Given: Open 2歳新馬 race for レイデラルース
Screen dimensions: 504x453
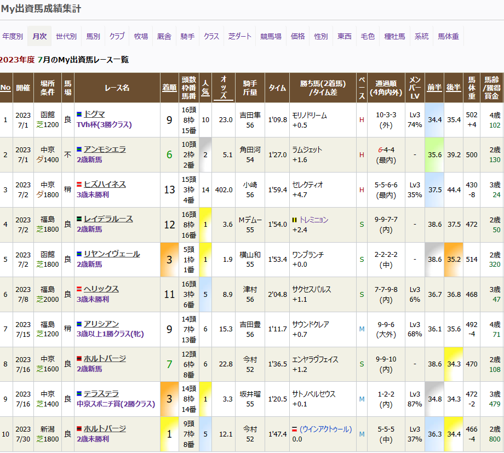Looking at the screenshot, I should coord(89,230).
